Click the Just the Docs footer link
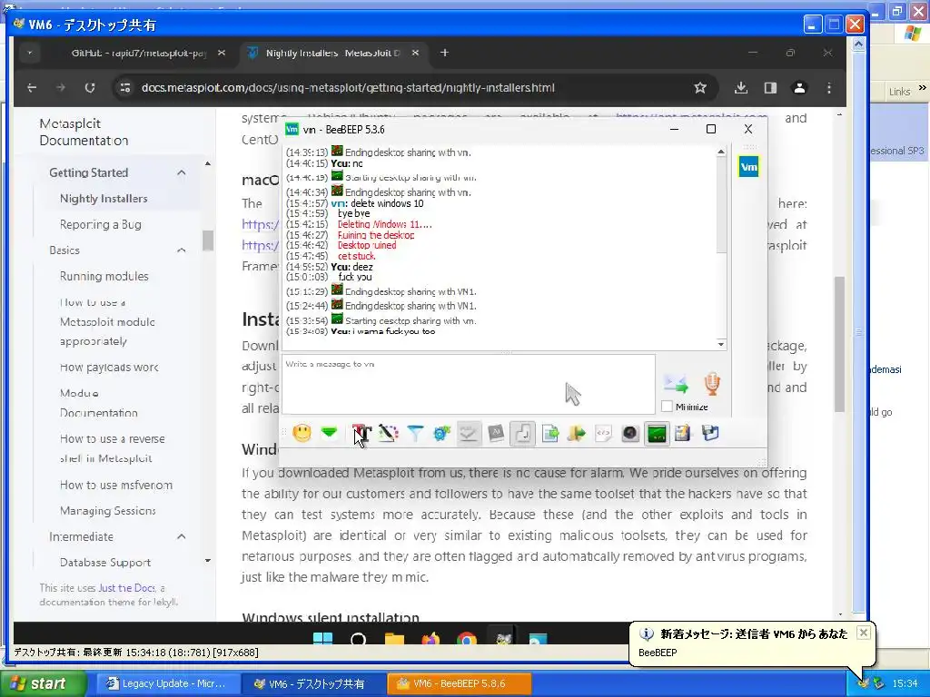930x697 pixels. 127,588
